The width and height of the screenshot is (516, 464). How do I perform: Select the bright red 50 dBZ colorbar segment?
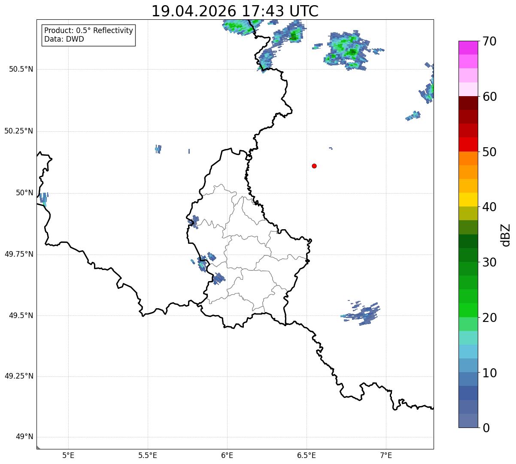(468, 144)
